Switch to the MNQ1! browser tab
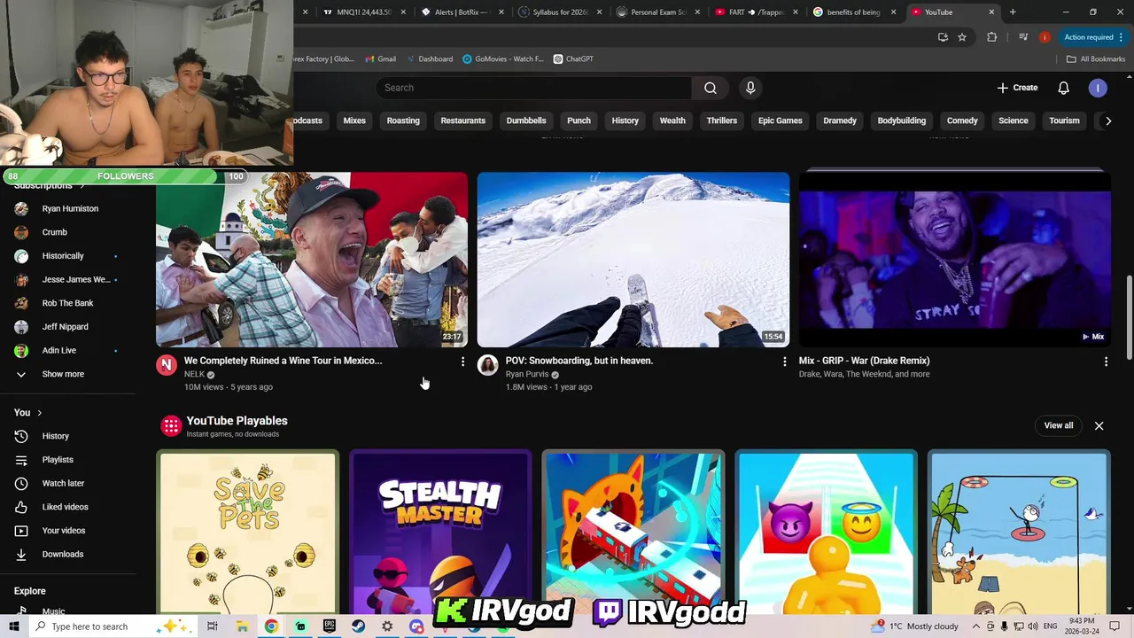Screen dimensions: 1134x638 pyautogui.click(x=361, y=12)
